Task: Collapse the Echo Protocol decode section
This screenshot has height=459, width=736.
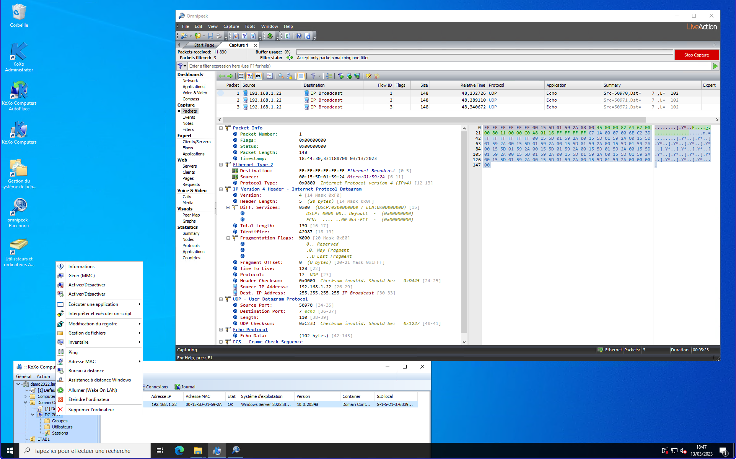Action: click(x=221, y=330)
